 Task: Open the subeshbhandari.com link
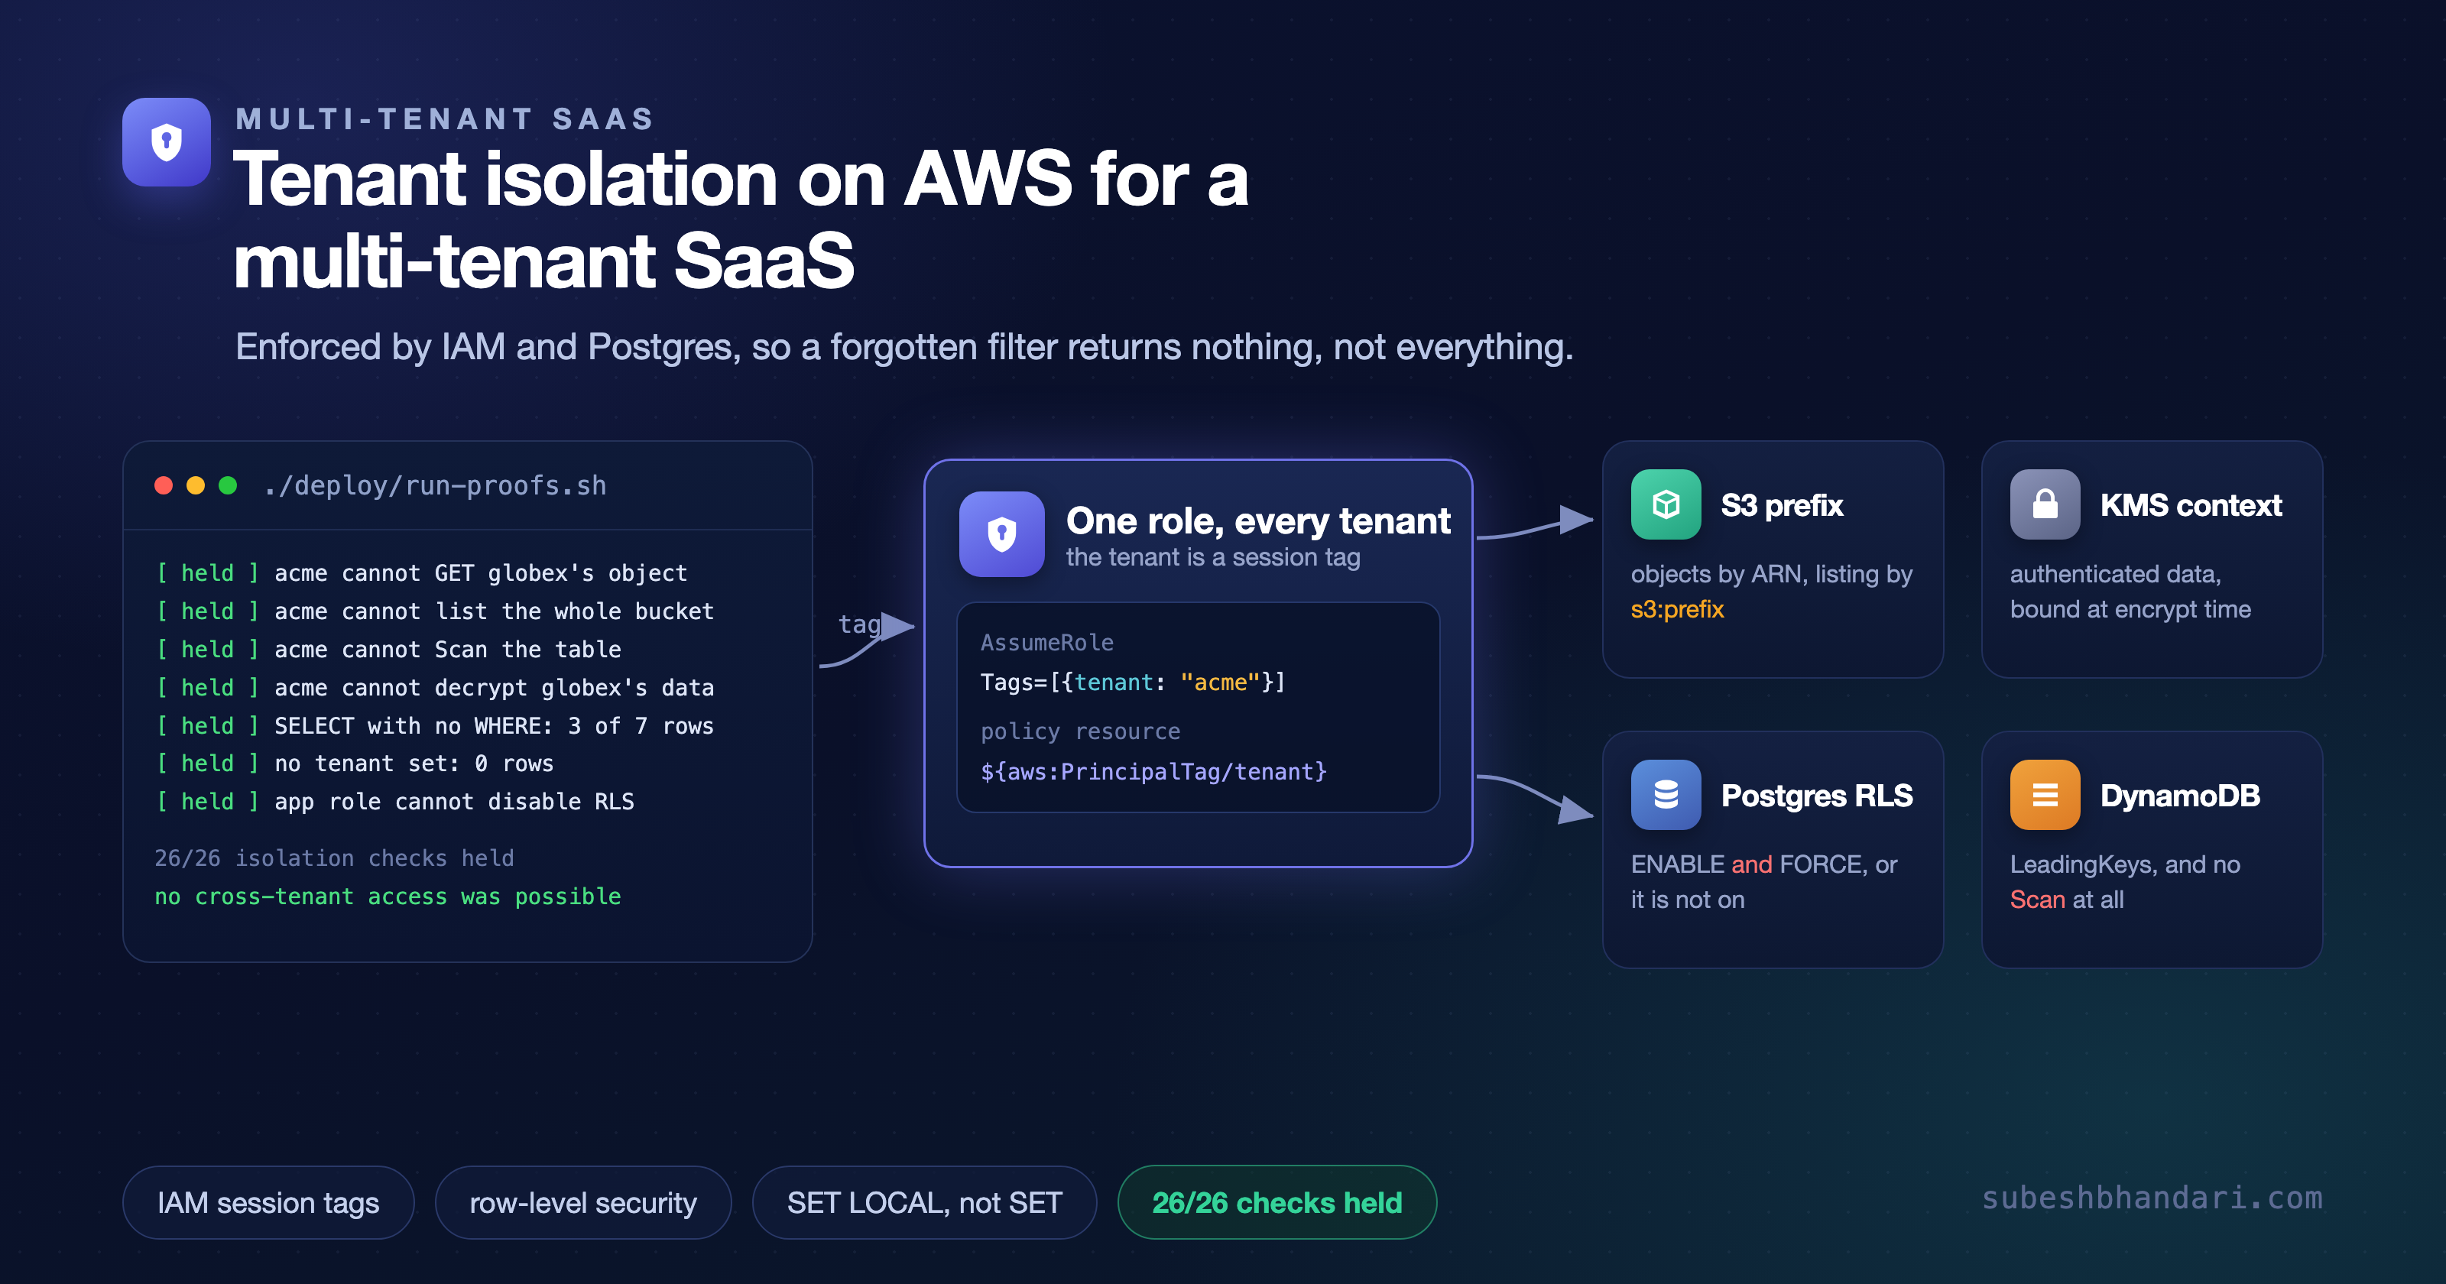[x=2152, y=1198]
